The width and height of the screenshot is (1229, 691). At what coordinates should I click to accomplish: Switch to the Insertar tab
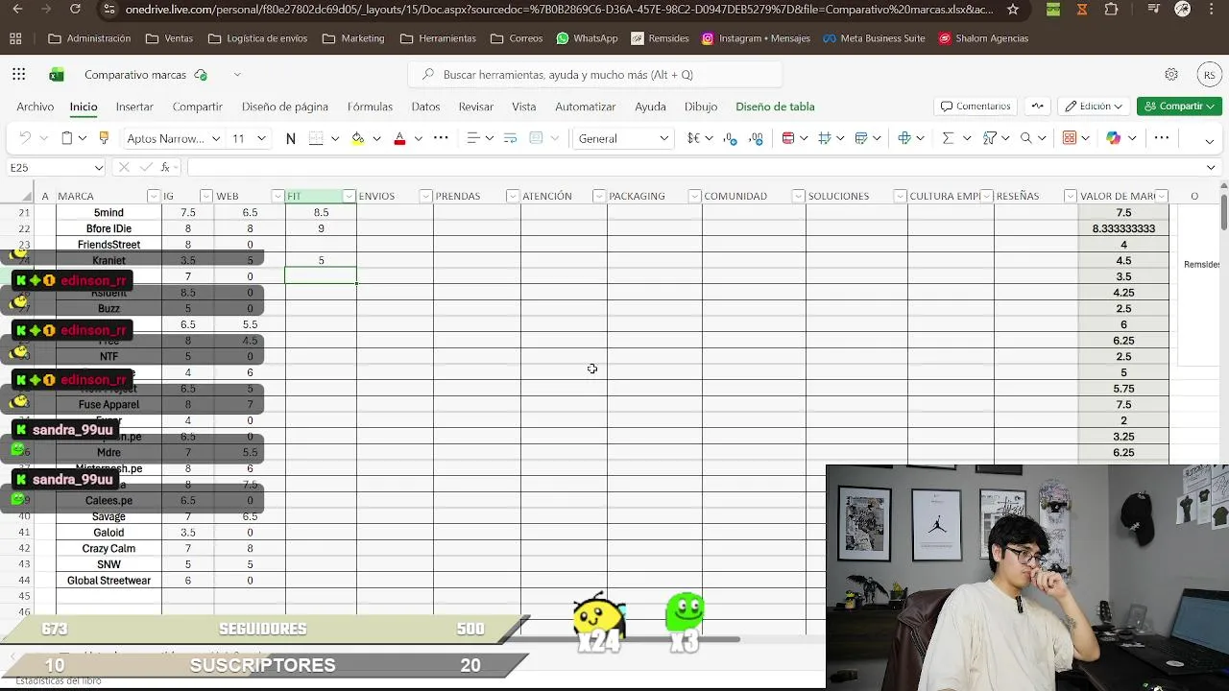134,107
